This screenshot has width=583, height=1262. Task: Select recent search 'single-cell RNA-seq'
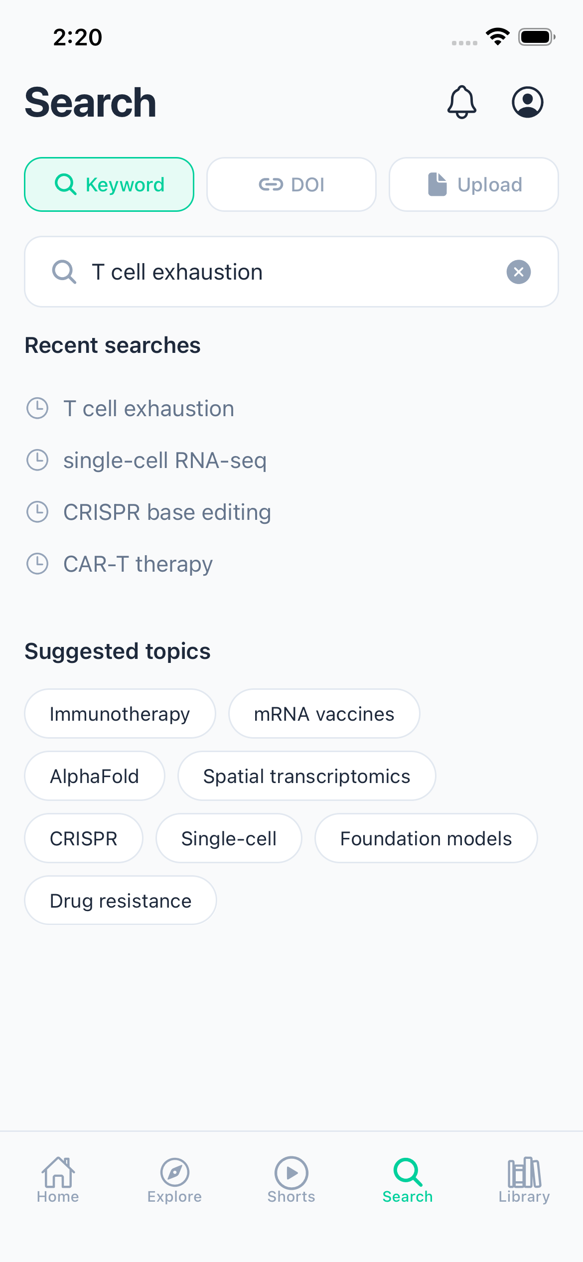(165, 461)
